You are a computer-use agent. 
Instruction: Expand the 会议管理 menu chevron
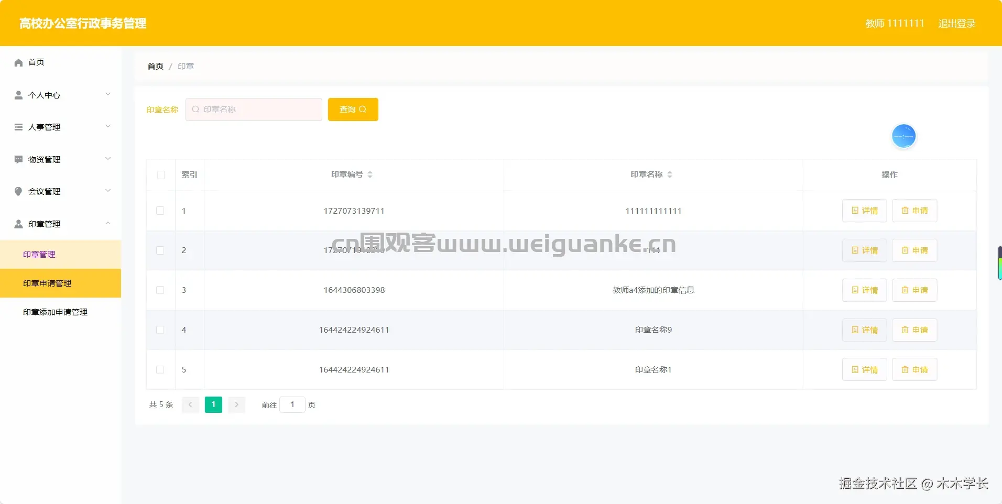[108, 191]
